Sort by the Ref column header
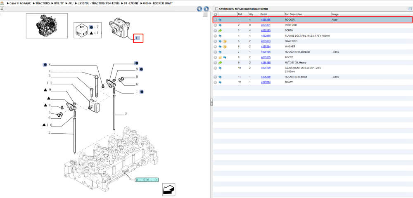 (240, 14)
